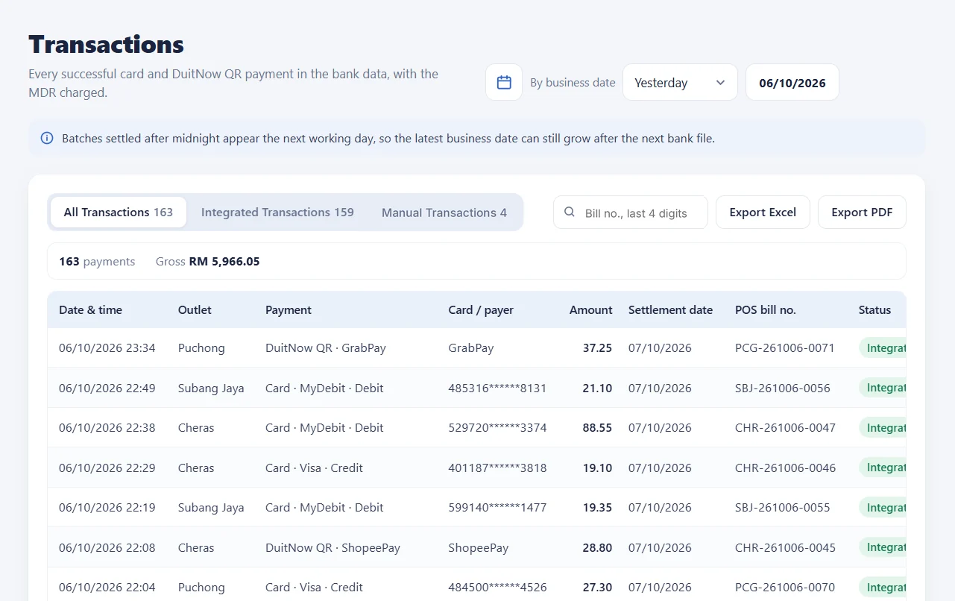Select bill number PCG-261006-0070
Image resolution: width=955 pixels, height=601 pixels.
pos(785,588)
